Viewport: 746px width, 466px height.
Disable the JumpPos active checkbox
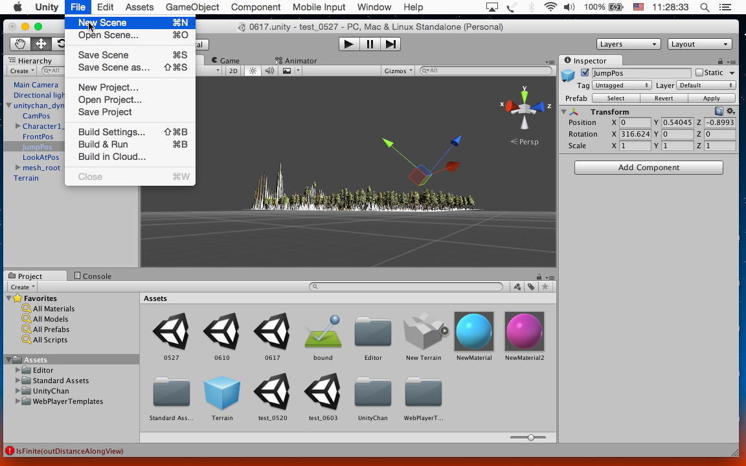click(x=585, y=73)
